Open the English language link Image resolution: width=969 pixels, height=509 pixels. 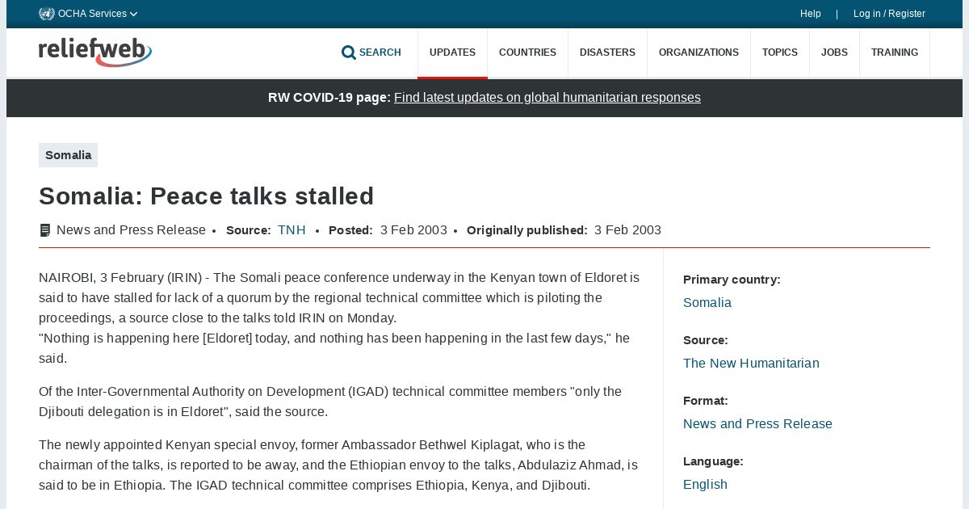705,485
